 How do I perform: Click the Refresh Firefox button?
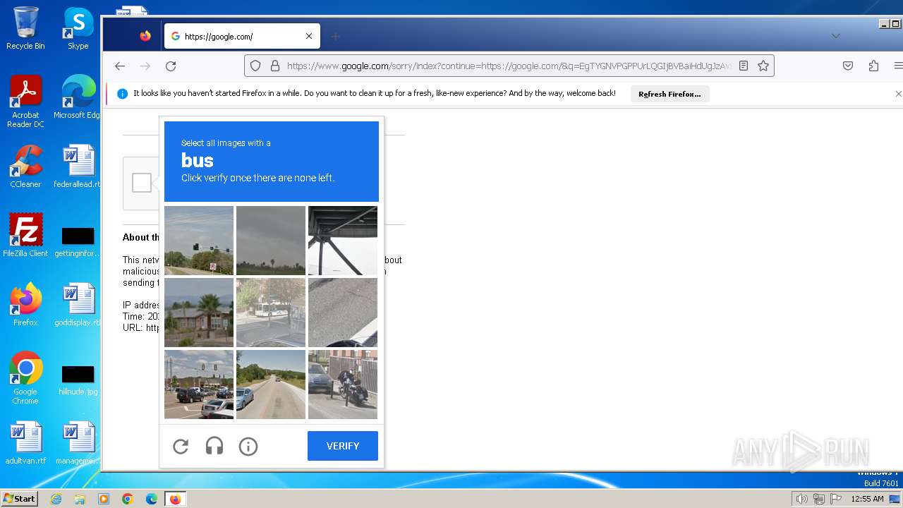tap(669, 94)
